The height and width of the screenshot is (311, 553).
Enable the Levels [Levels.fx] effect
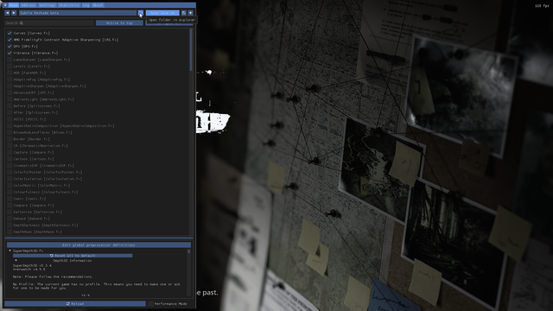pos(10,67)
